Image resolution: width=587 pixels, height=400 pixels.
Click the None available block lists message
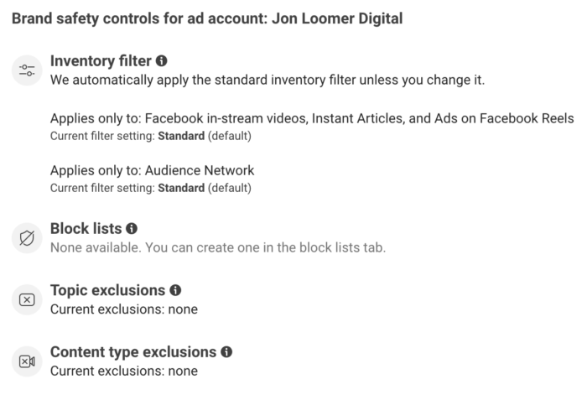pos(218,247)
